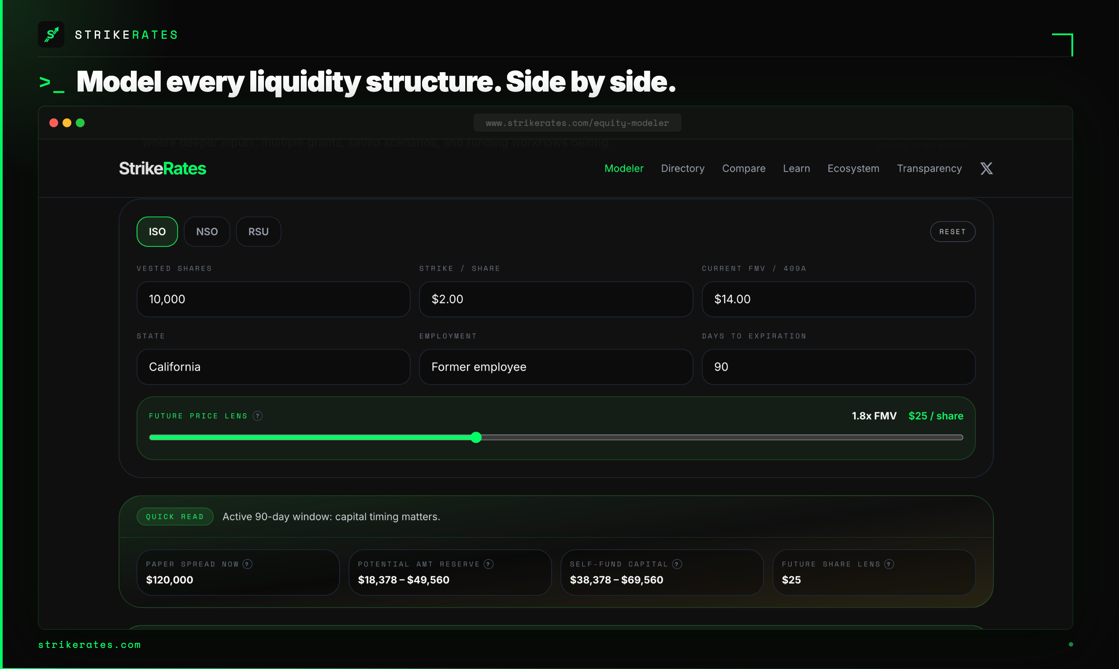This screenshot has height=669, width=1119.
Task: Switch grant type to NSO
Action: click(x=207, y=231)
